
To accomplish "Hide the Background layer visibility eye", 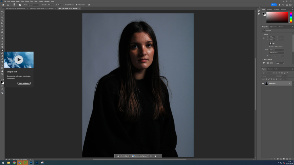I will click(263, 83).
